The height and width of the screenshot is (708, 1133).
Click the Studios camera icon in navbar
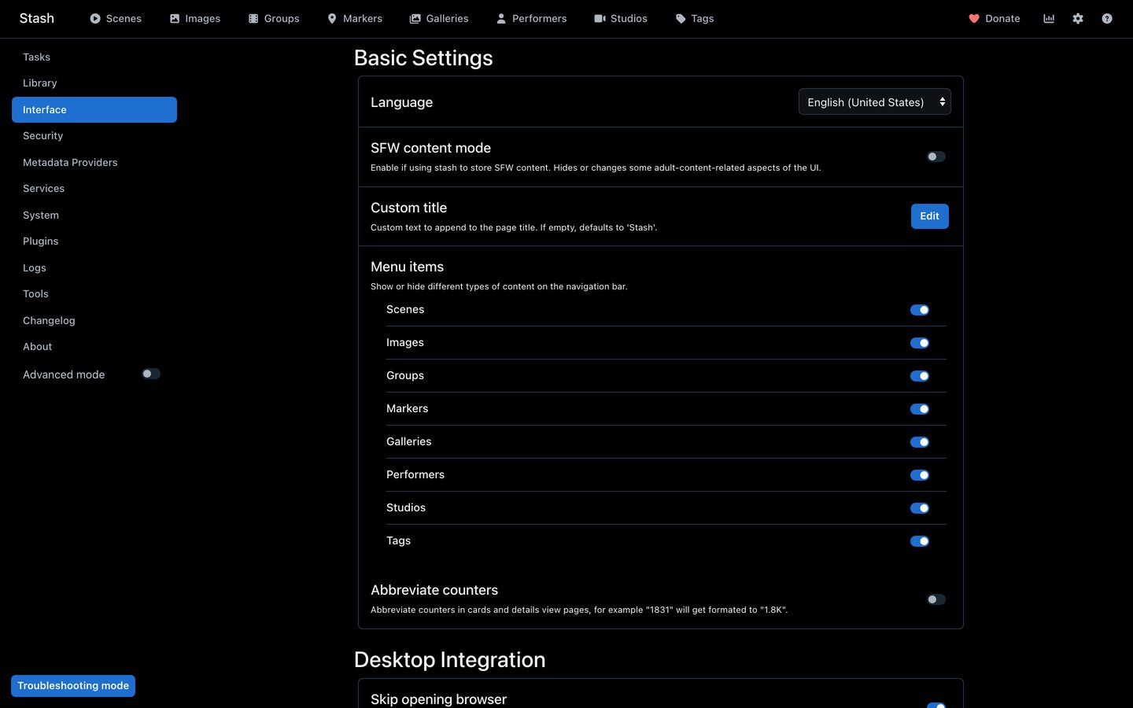pyautogui.click(x=600, y=19)
